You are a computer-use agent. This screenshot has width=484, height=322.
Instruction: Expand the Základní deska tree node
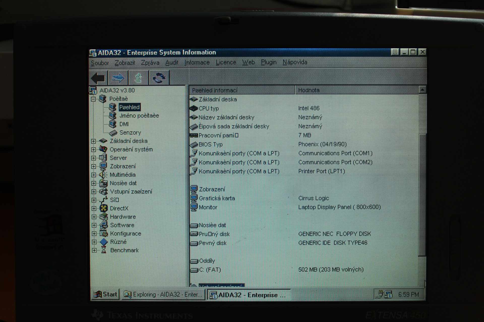click(94, 141)
